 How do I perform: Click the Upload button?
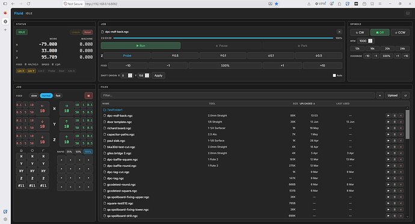pos(392,95)
